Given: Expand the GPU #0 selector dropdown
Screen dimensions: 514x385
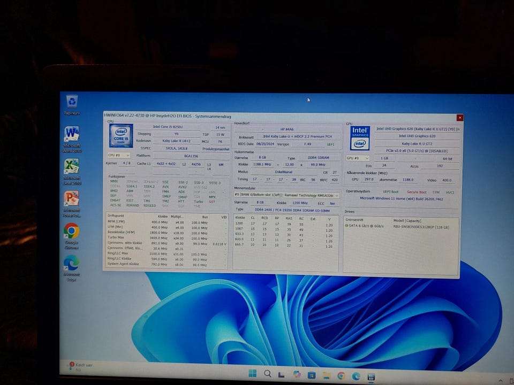Looking at the screenshot, I should [x=358, y=158].
